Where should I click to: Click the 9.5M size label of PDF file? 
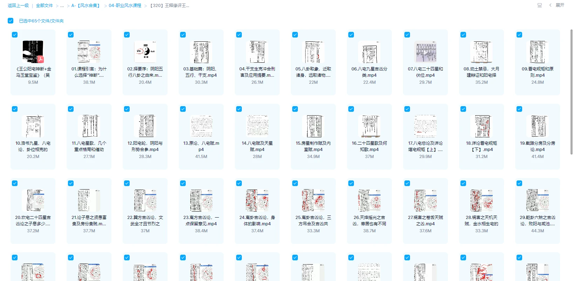click(x=33, y=82)
